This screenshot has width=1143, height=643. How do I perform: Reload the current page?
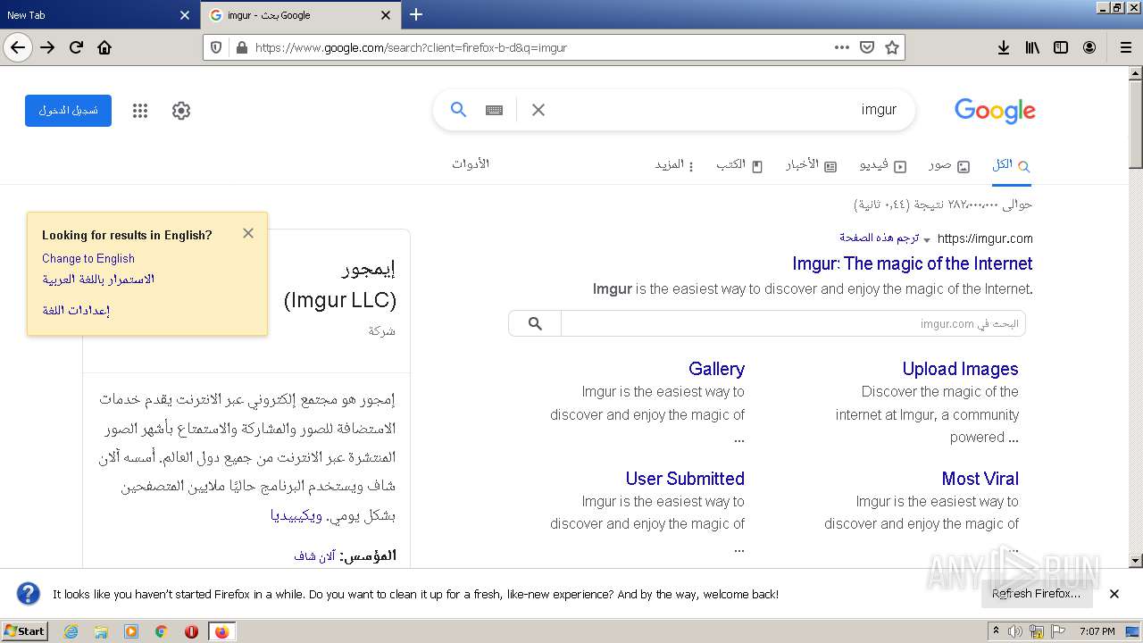pyautogui.click(x=76, y=47)
